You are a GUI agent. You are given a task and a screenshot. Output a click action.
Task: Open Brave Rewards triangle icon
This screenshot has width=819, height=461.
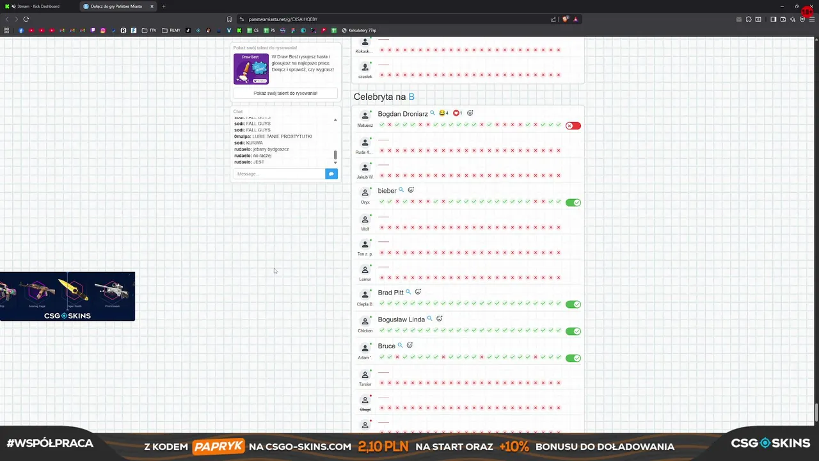point(575,19)
